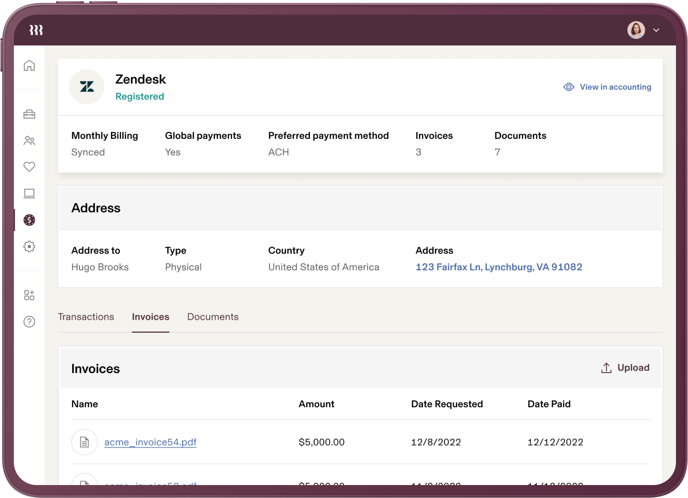Select the dollar finance icon in sidebar
Viewport: 688px width, 498px height.
click(29, 220)
